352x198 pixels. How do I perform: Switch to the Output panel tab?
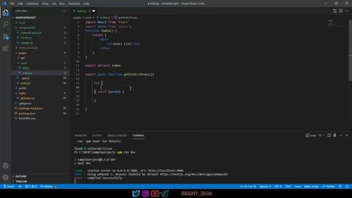[x=97, y=135]
